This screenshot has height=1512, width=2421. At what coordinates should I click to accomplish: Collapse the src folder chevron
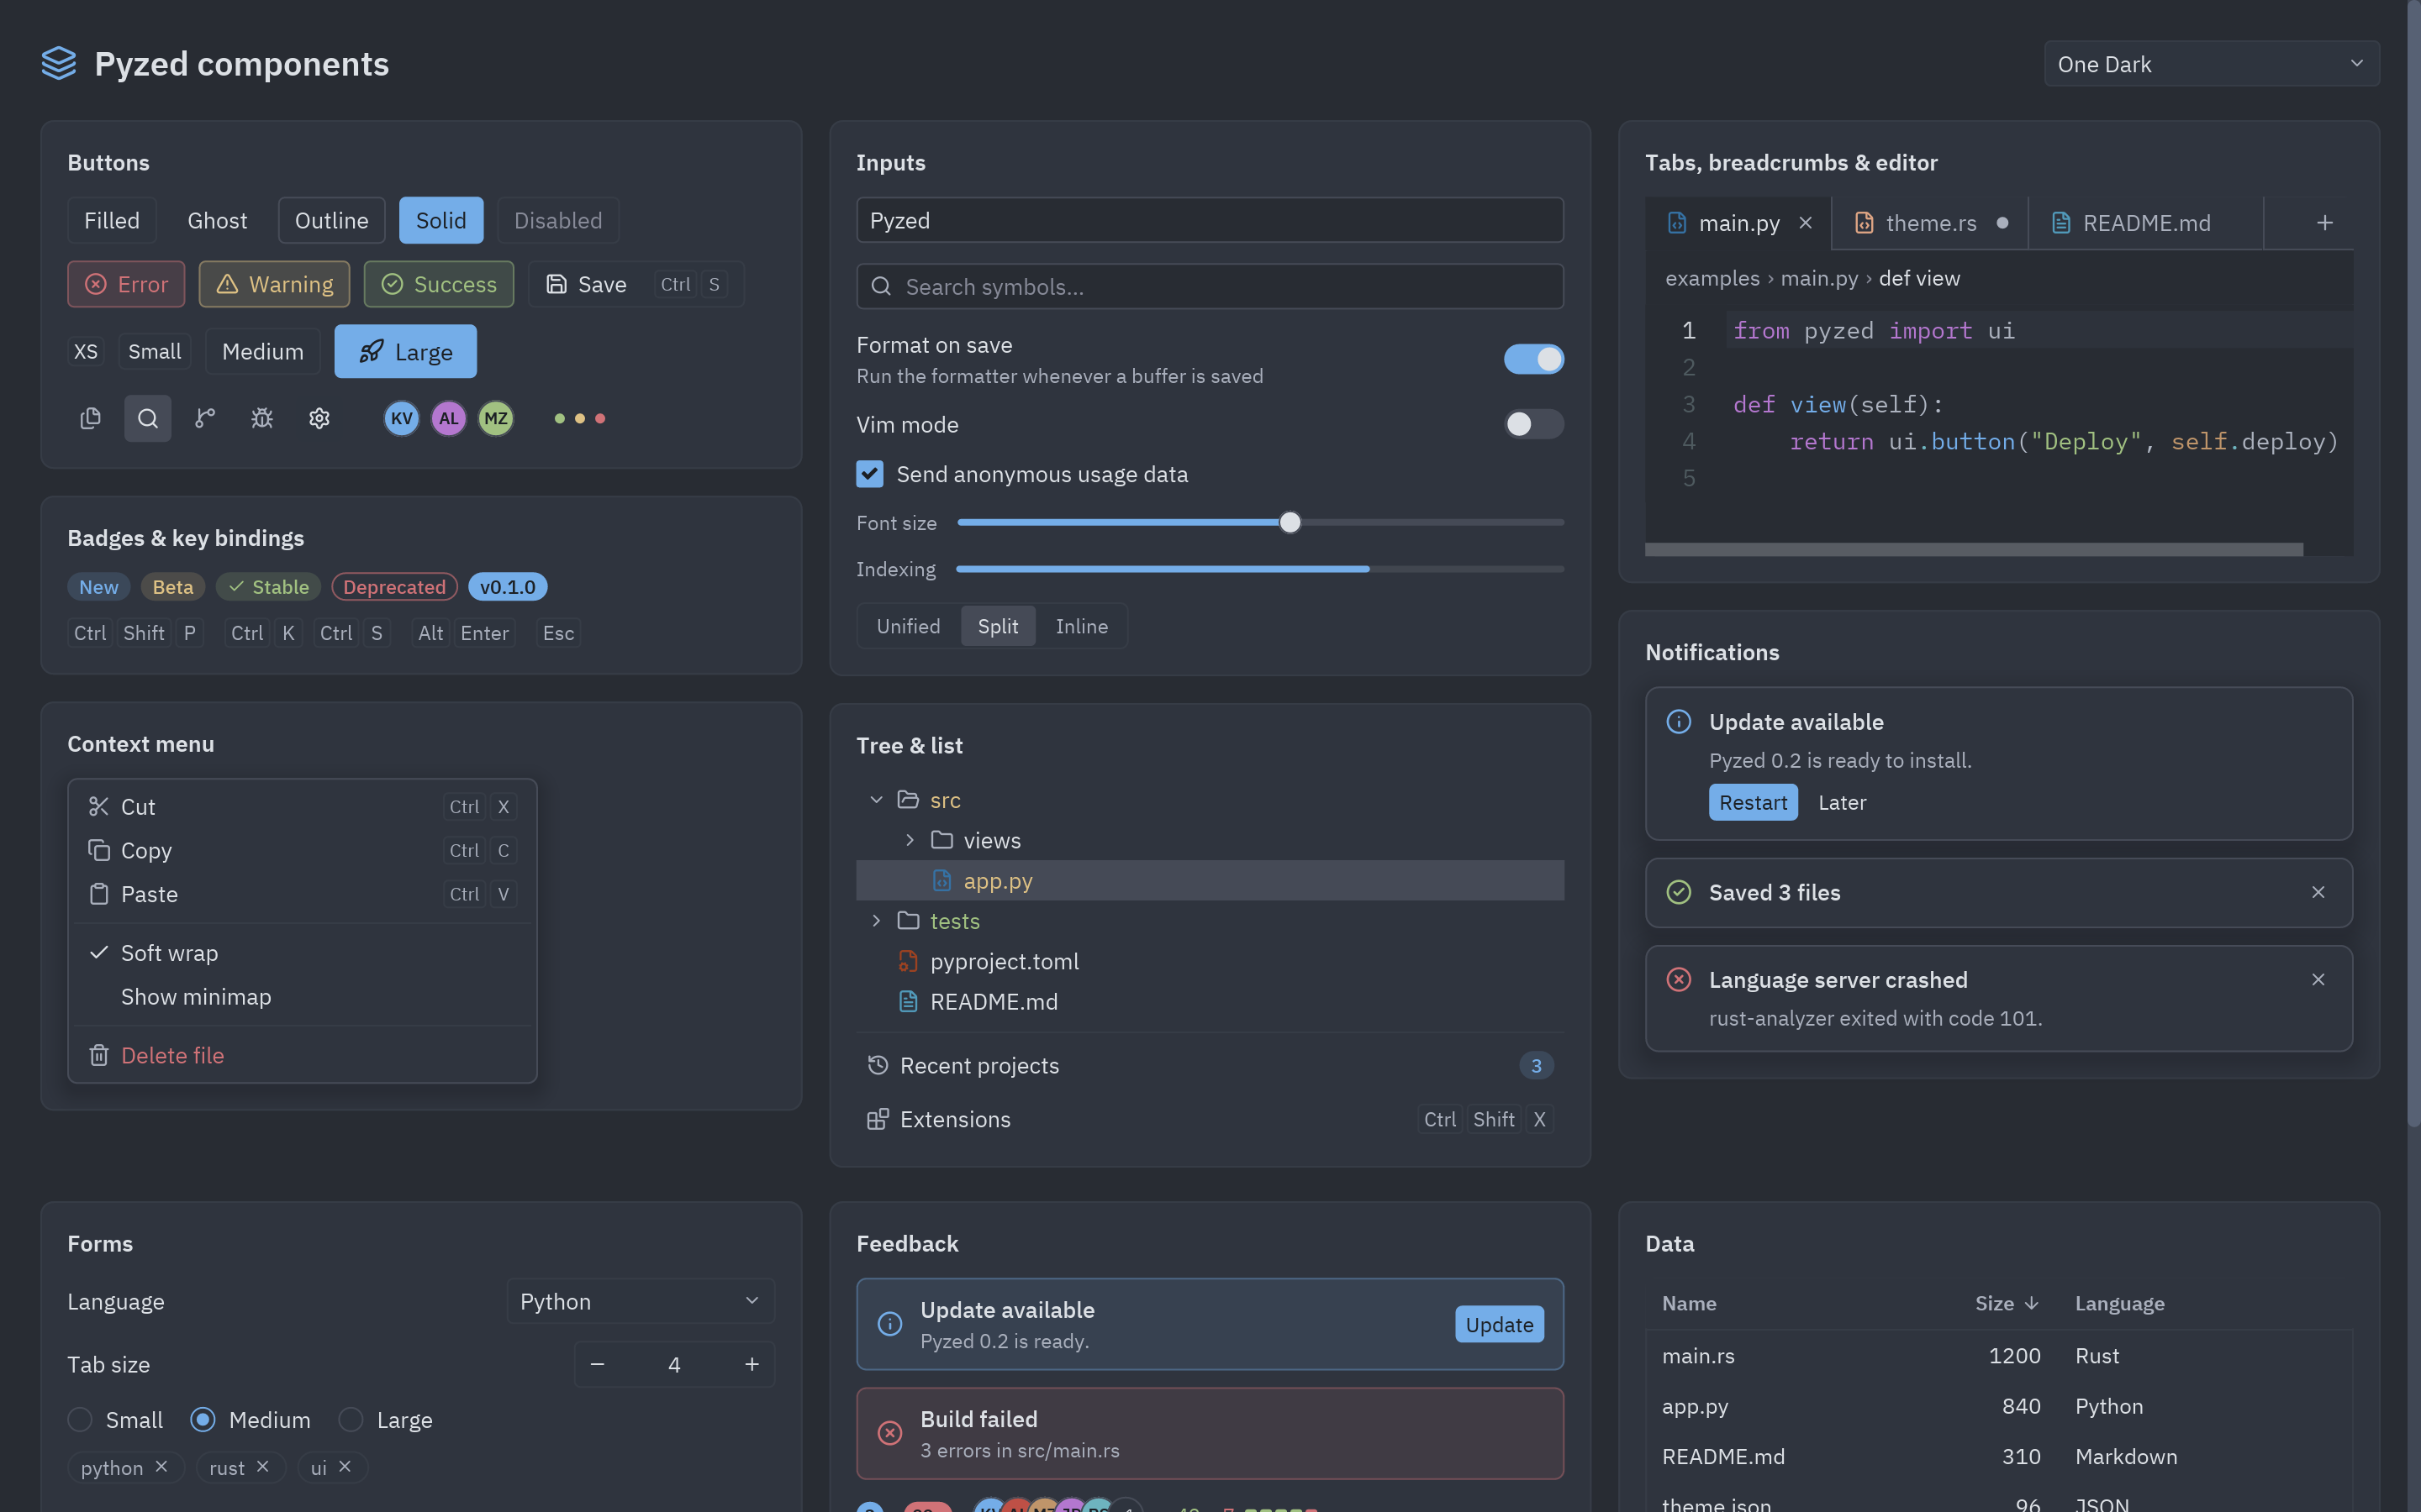click(877, 799)
